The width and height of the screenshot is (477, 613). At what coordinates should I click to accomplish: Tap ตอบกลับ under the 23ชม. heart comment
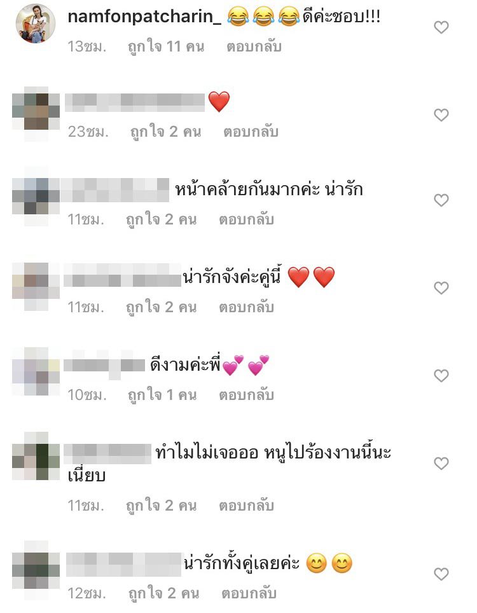click(x=251, y=132)
